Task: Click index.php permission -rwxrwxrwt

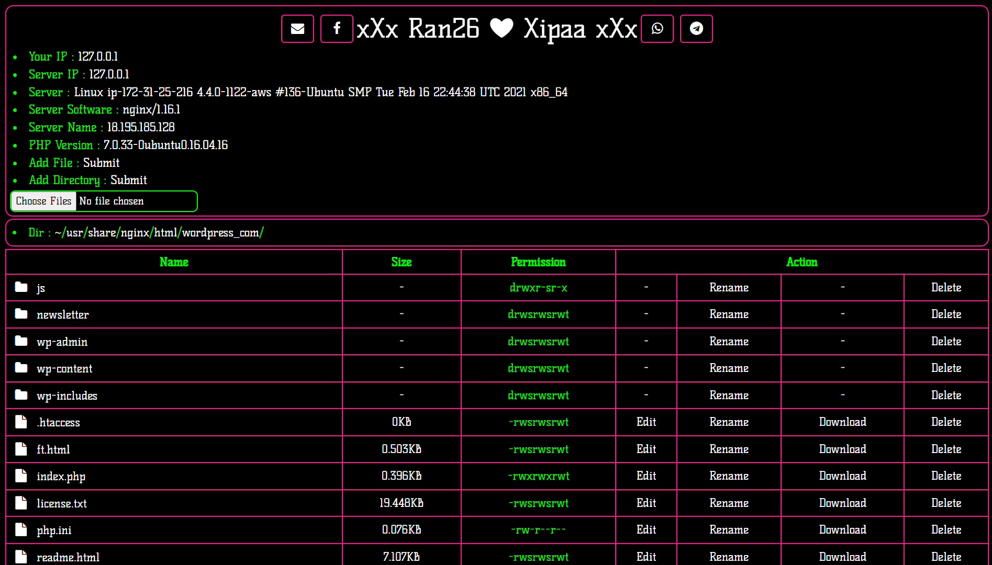Action: pos(539,476)
